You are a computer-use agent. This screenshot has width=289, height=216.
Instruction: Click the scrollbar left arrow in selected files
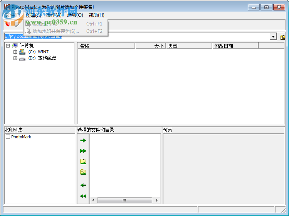(x=93, y=200)
